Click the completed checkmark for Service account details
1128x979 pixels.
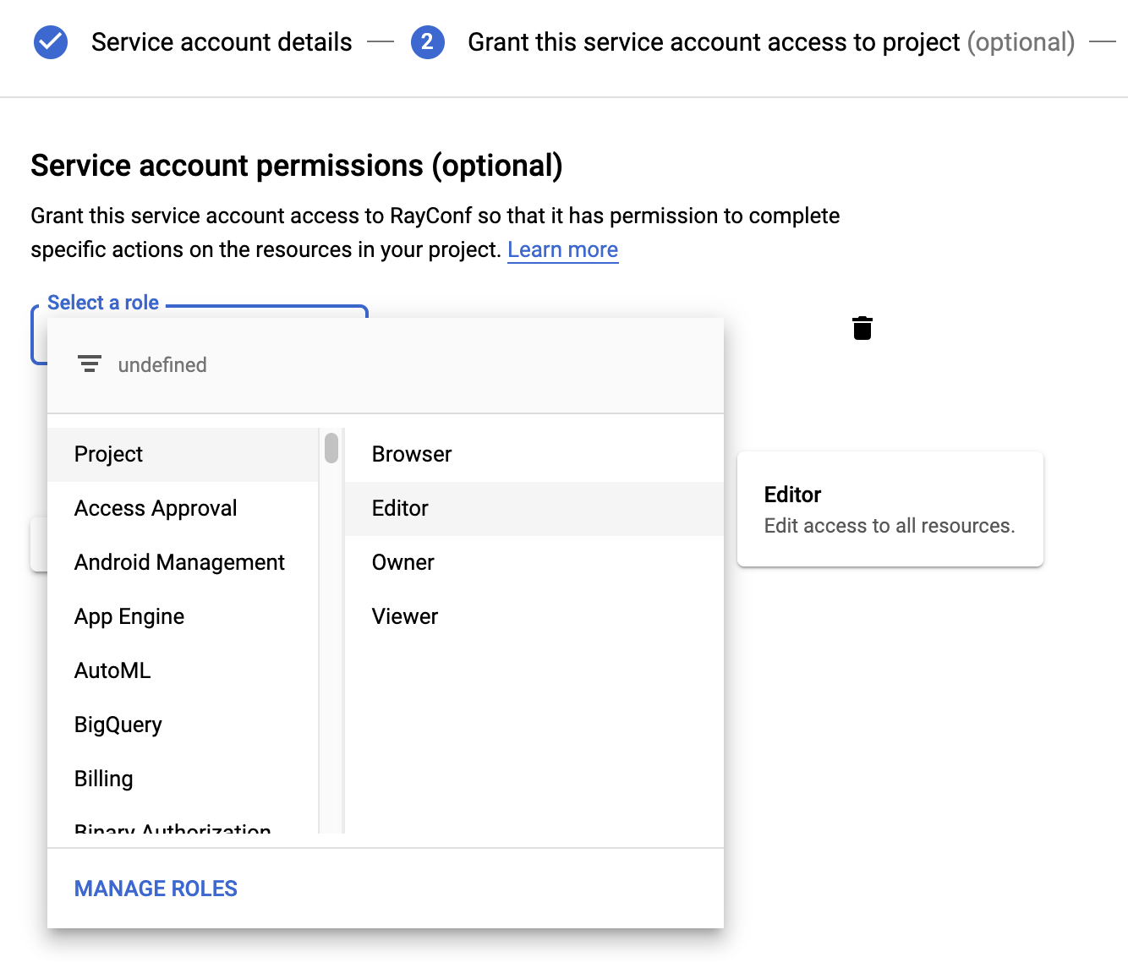coord(50,41)
